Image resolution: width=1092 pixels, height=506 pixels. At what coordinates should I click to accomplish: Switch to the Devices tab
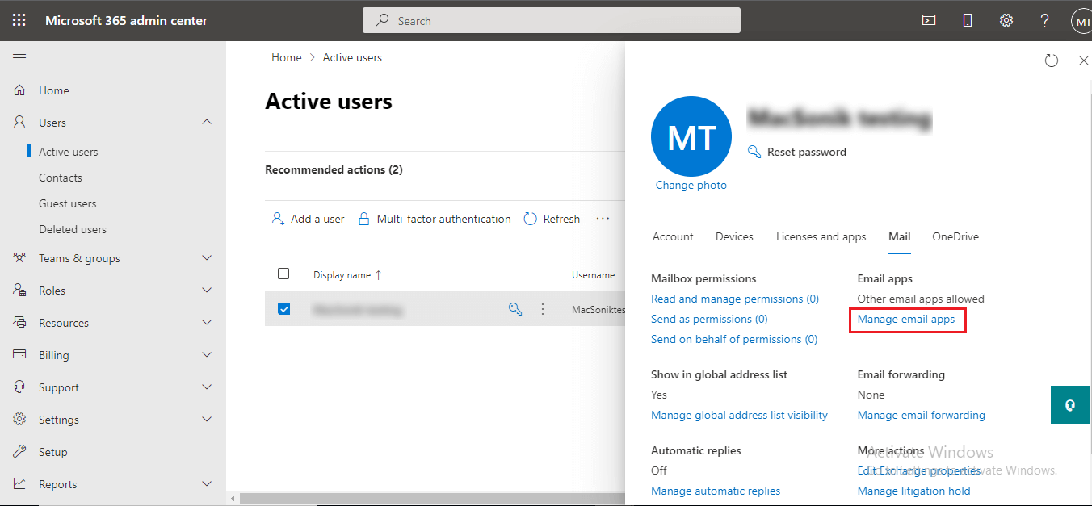click(x=734, y=236)
